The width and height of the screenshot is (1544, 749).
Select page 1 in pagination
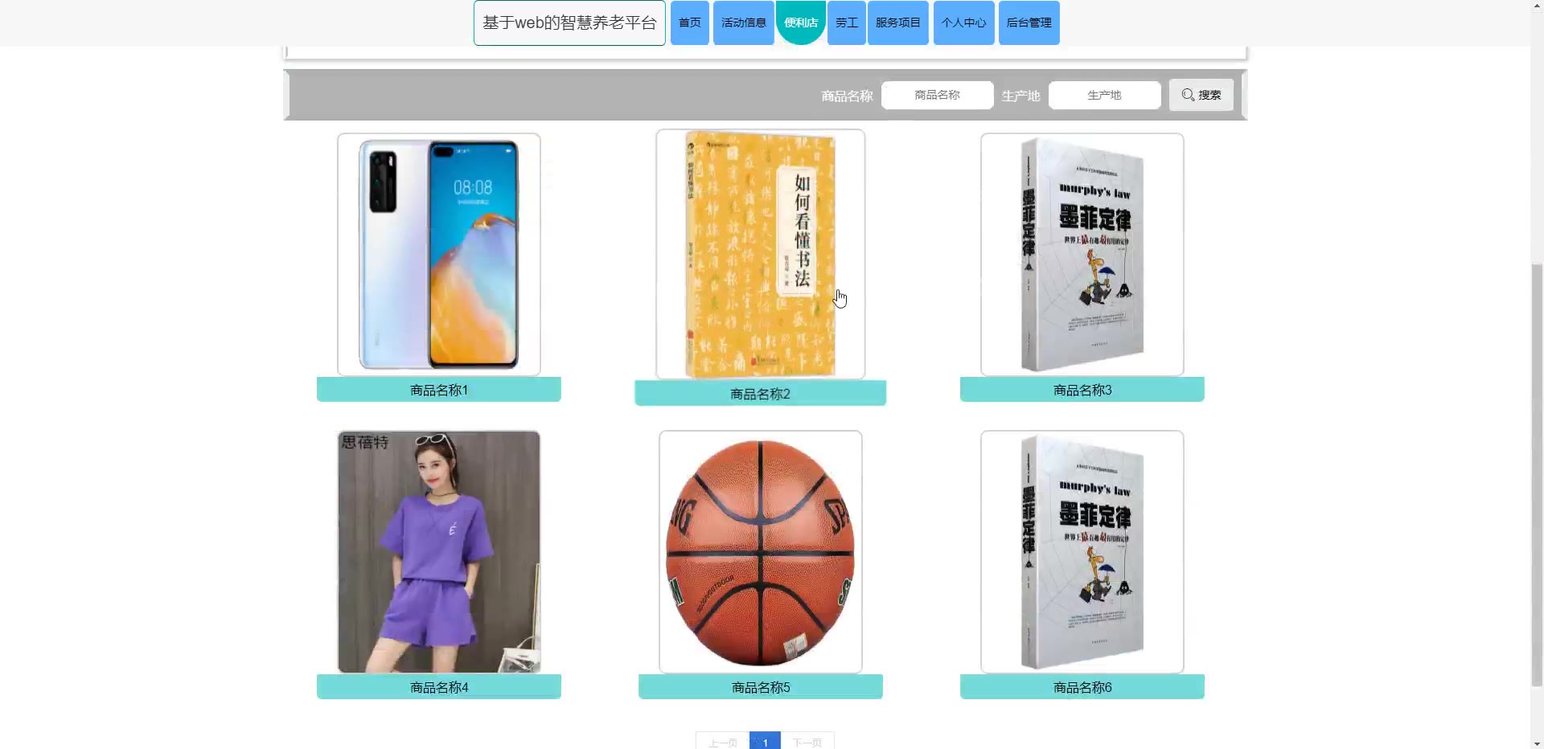pyautogui.click(x=765, y=742)
